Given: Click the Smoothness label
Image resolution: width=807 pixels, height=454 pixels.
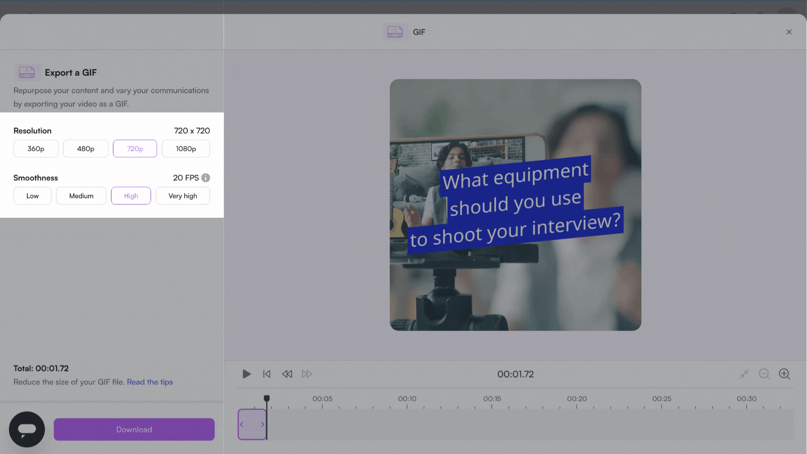Looking at the screenshot, I should (36, 178).
